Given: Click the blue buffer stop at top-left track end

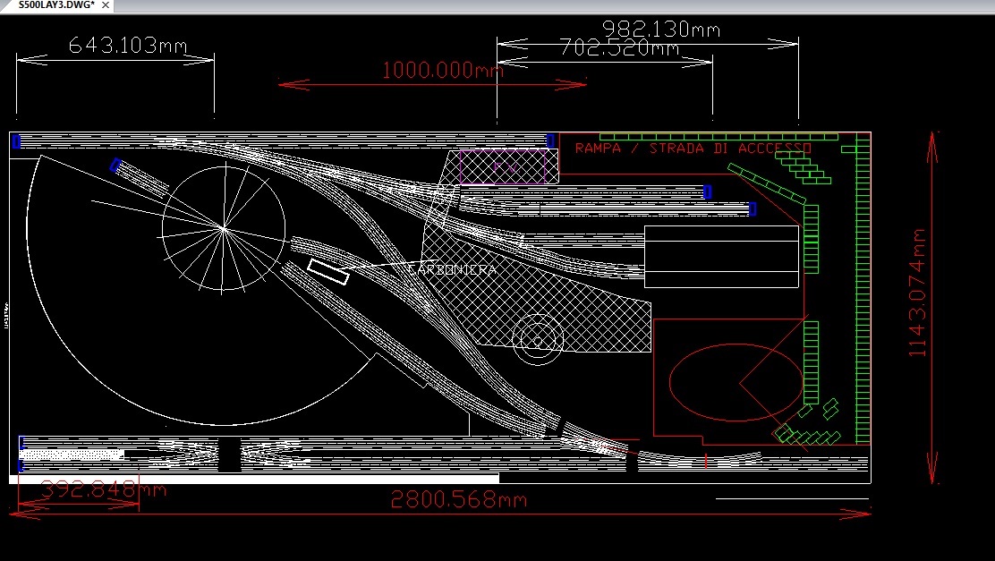Looking at the screenshot, I should click(16, 141).
